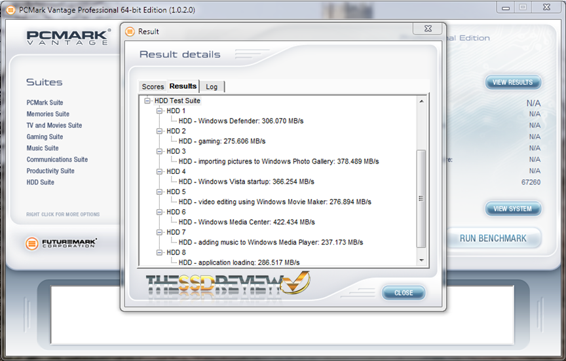The image size is (566, 361).
Task: Minimize the PCMark Vantage window
Action: click(x=506, y=8)
